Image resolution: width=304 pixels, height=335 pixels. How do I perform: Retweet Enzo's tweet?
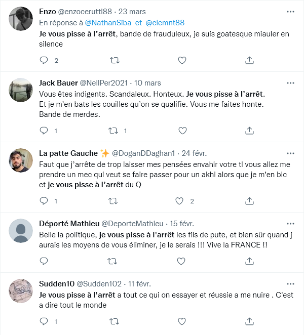pyautogui.click(x=115, y=60)
